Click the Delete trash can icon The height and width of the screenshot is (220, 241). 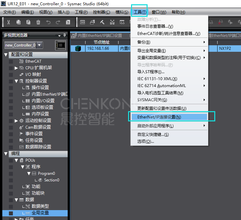tap(38, 22)
